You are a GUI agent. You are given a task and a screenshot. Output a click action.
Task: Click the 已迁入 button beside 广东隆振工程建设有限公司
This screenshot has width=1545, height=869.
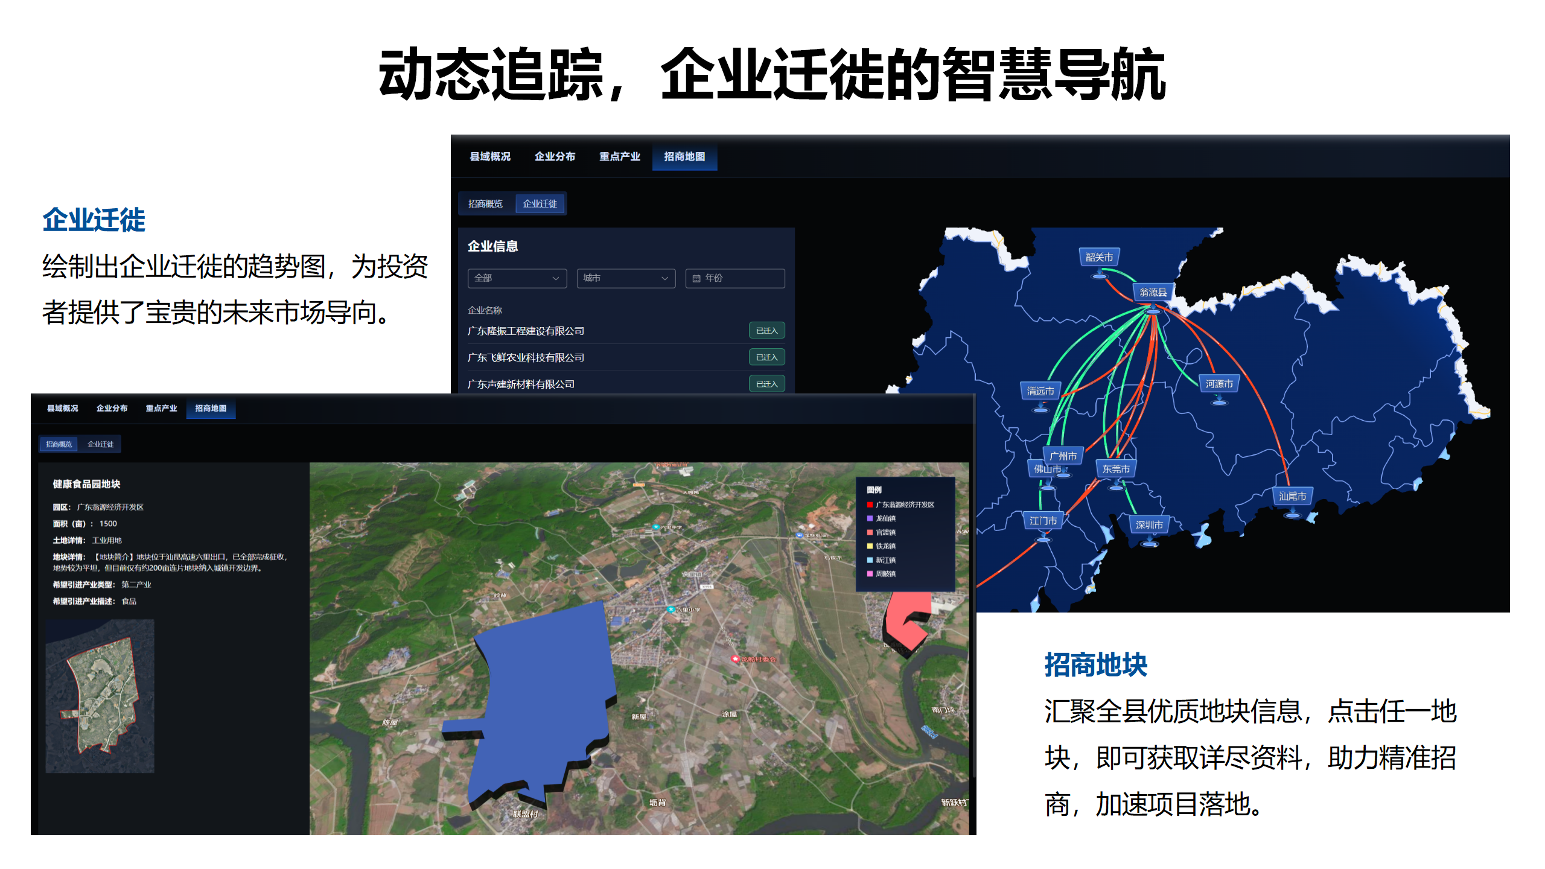[x=767, y=331]
